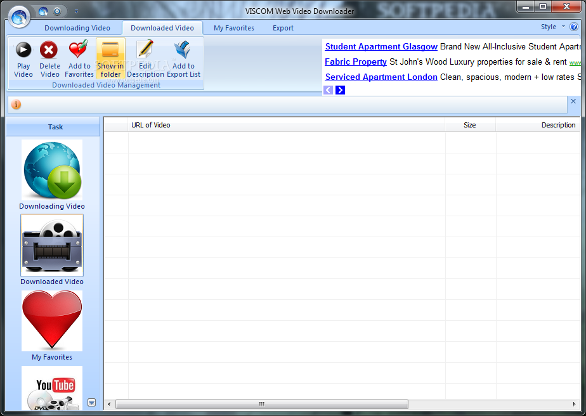Image resolution: width=586 pixels, height=416 pixels.
Task: Sort by URL of Video column
Action: (x=286, y=125)
